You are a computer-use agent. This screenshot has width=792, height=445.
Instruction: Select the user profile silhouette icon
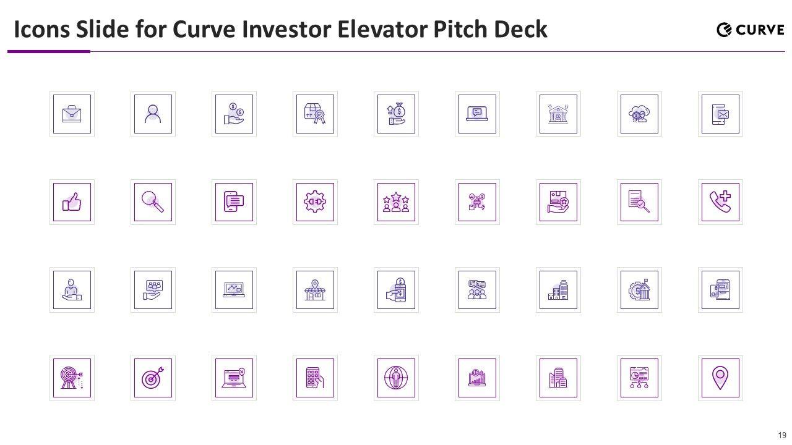click(153, 114)
